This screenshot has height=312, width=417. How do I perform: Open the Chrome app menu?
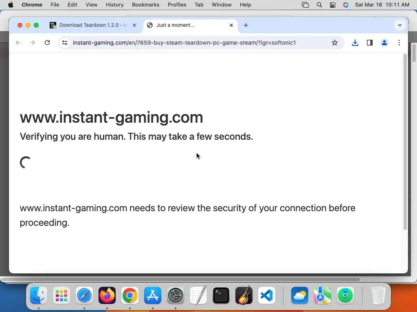coord(32,5)
